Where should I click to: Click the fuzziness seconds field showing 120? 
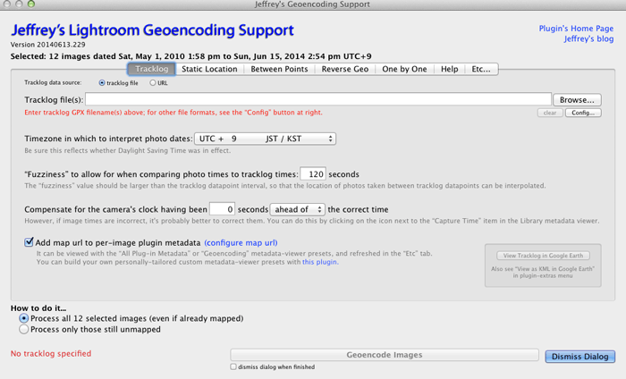(313, 174)
